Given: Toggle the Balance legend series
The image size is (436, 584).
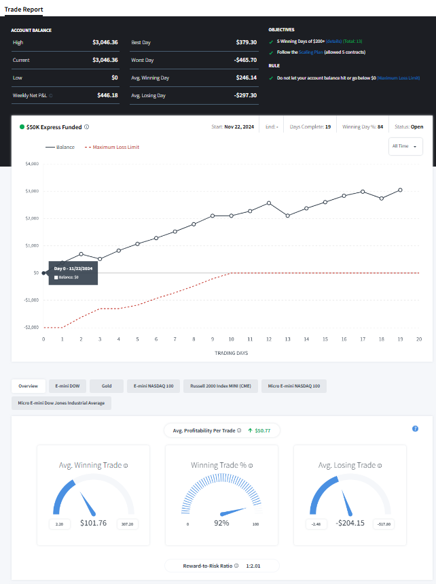Looking at the screenshot, I should click(x=60, y=147).
